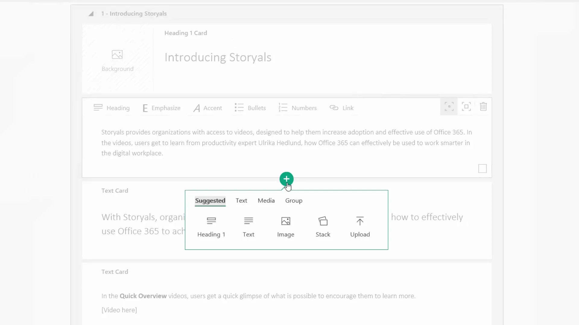The height and width of the screenshot is (325, 579).
Task: Click the first 'Text Card' label
Action: pos(115,190)
